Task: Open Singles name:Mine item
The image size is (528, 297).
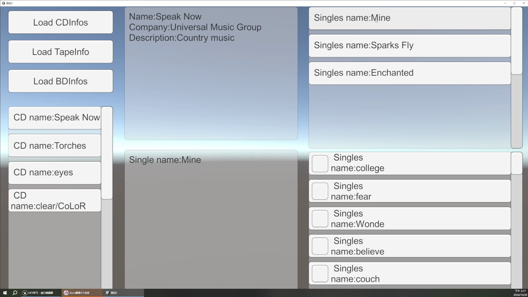Action: [x=410, y=18]
